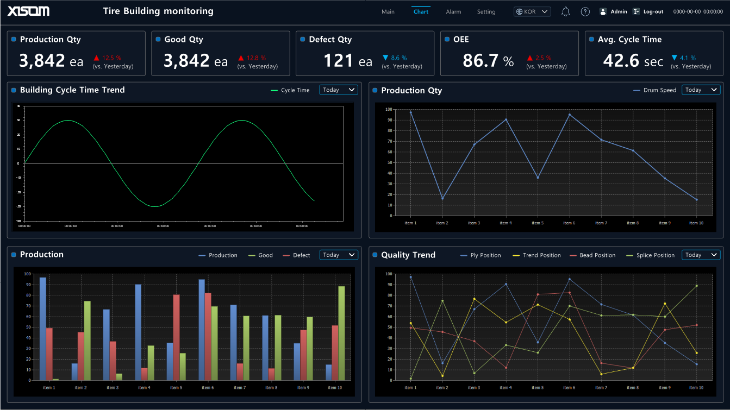Click the 42.6 sec cycle time value
This screenshot has height=410, width=730.
[633, 60]
